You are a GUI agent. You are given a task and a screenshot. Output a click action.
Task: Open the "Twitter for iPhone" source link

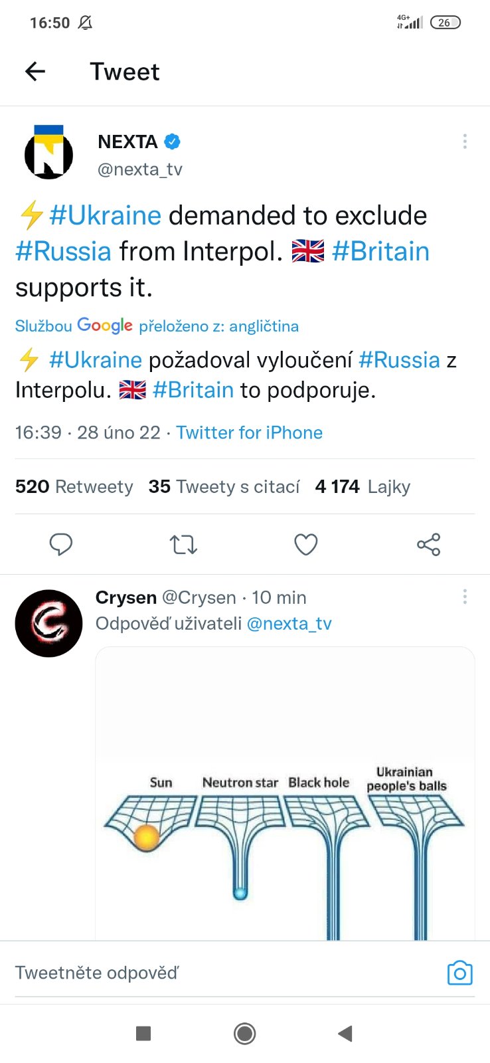tap(249, 433)
